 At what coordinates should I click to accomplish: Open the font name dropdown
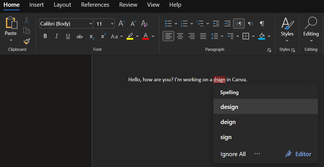point(91,24)
